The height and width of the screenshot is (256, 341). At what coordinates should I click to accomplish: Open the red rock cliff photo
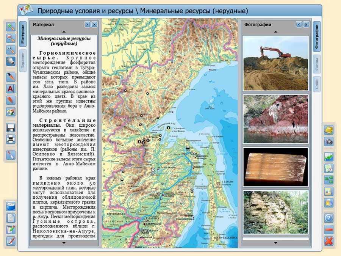coord(275,119)
